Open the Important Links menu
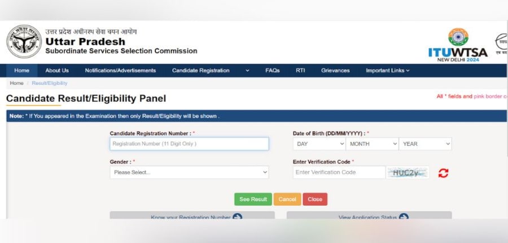The width and height of the screenshot is (508, 243). click(x=387, y=71)
